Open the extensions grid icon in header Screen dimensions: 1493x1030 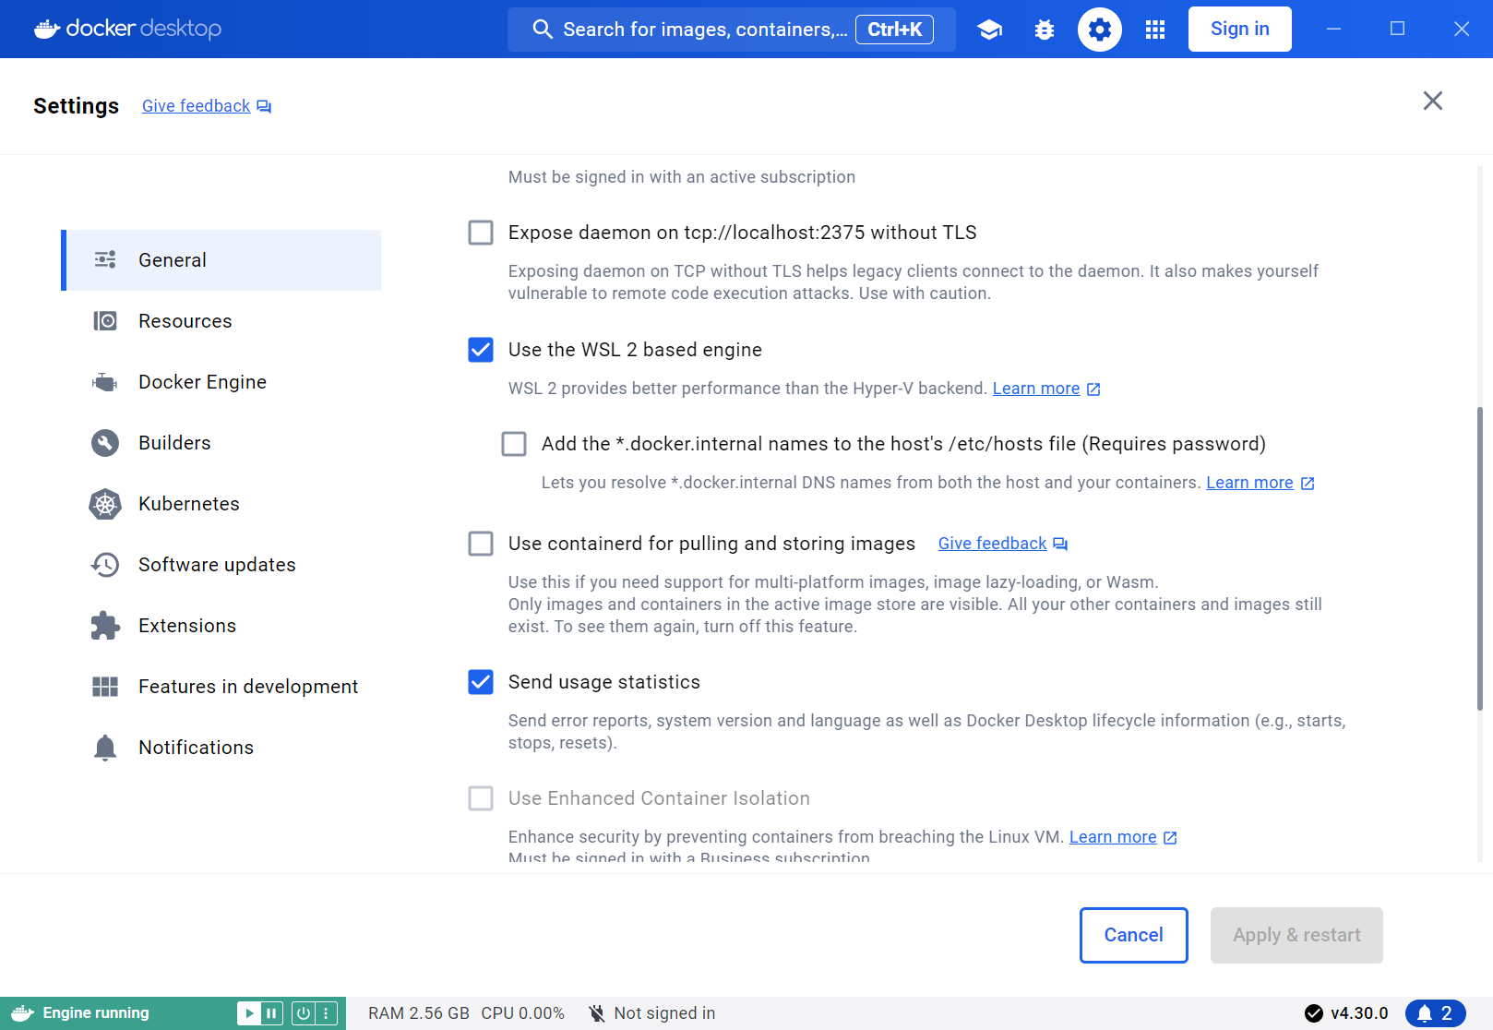click(x=1155, y=30)
